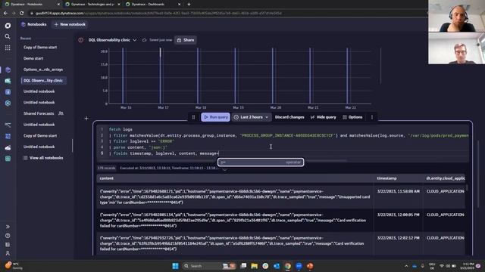The height and width of the screenshot is (272, 485).
Task: Grab the section drag handle icon
Action: point(194,117)
